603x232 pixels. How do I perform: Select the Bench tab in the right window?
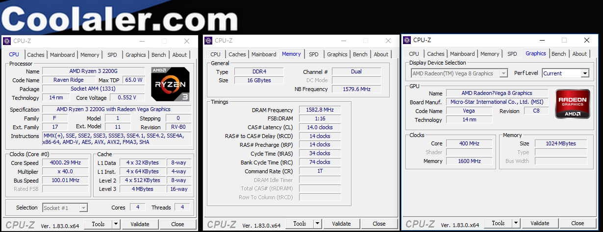[x=558, y=54]
